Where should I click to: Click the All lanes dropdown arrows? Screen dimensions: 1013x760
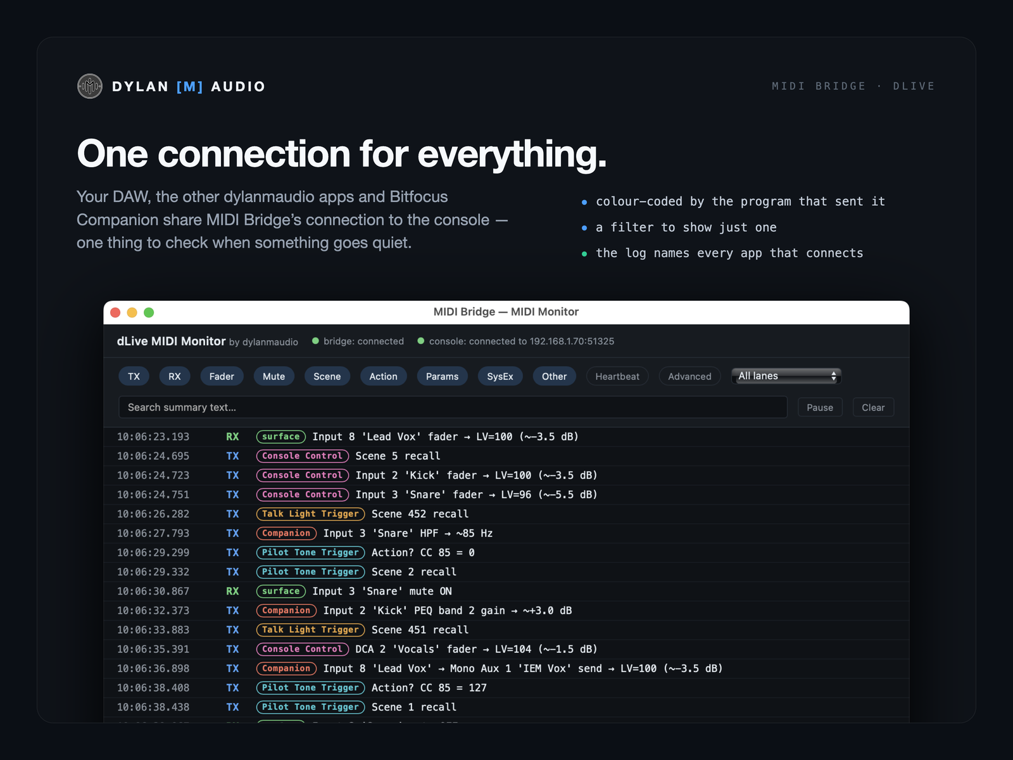[x=834, y=376]
